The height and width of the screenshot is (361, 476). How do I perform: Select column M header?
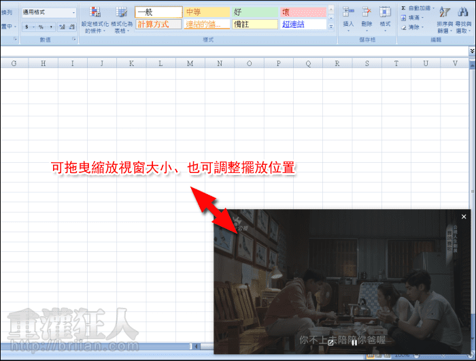[190, 63]
